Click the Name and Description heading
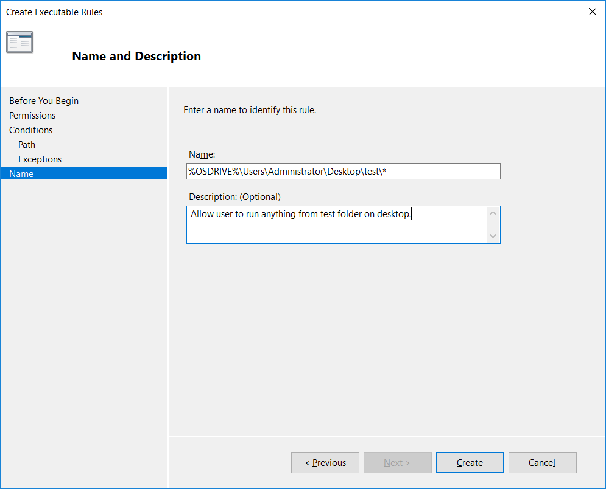The width and height of the screenshot is (606, 489). pos(136,57)
